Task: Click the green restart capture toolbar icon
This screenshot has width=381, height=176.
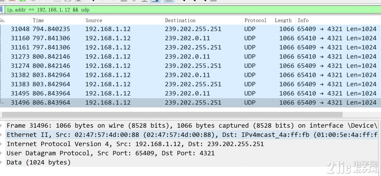Action: pos(22,1)
